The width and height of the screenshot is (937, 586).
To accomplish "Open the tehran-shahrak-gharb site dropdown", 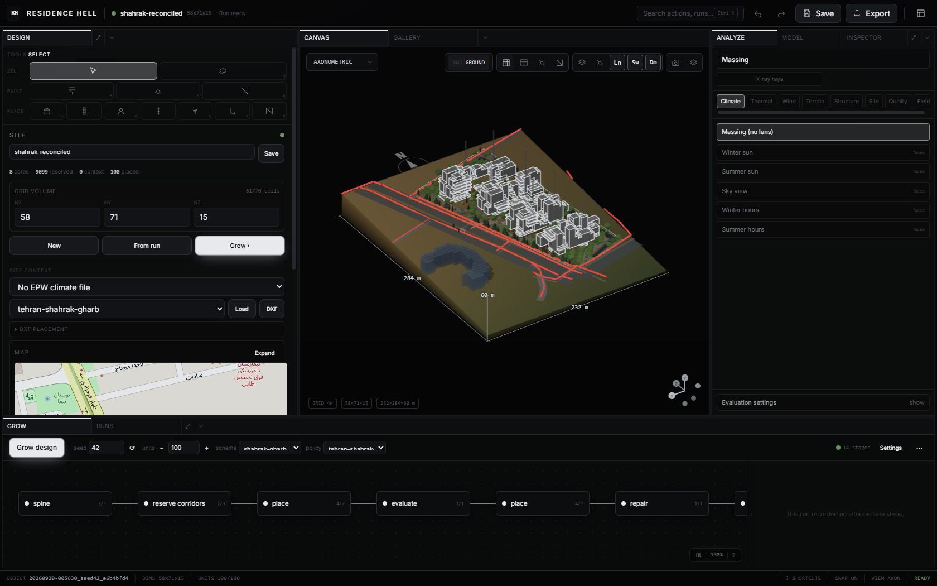I will click(117, 309).
